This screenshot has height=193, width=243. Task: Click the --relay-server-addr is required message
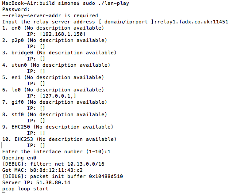coord(50,15)
